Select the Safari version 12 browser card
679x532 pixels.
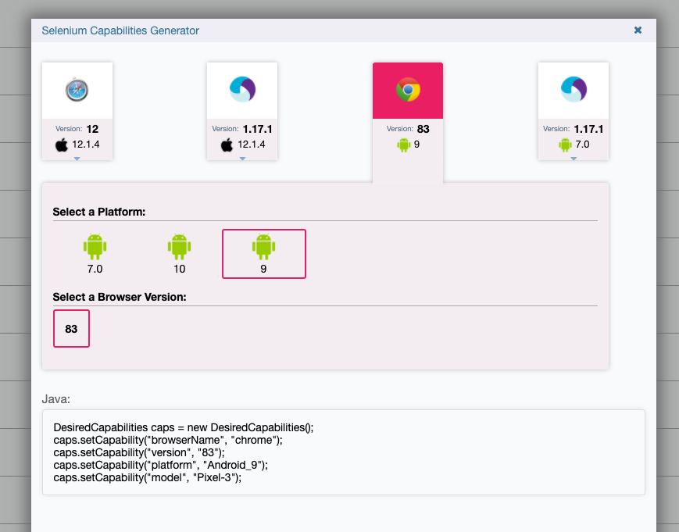(77, 111)
